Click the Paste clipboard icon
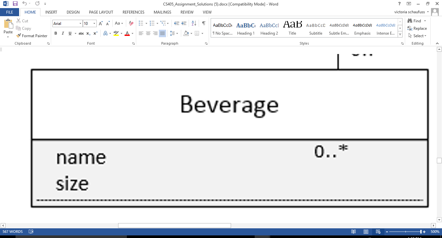Viewport: 442px width, 238px height. click(8, 24)
